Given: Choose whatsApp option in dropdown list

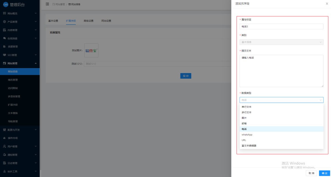Looking at the screenshot, I should click(247, 135).
